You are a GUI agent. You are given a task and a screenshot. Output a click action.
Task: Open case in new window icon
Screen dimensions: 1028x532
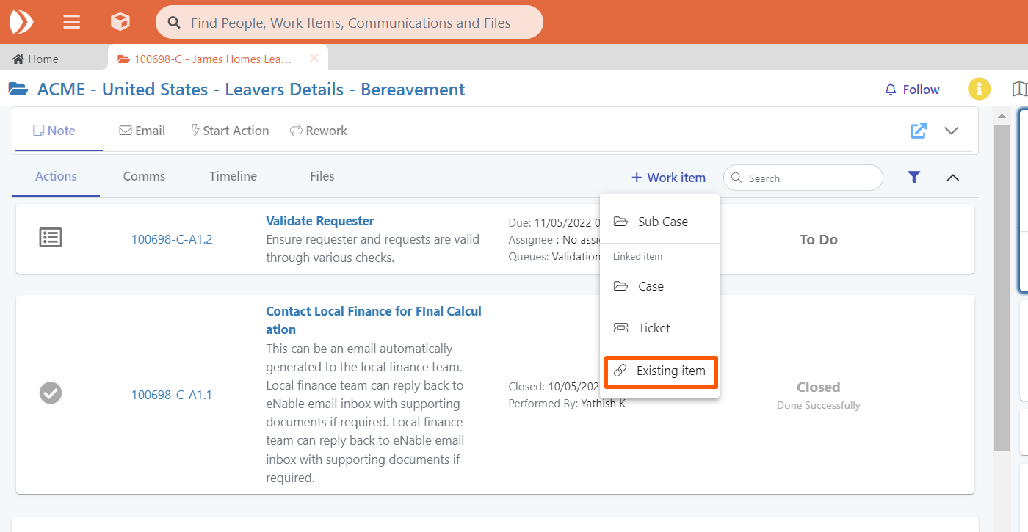[919, 131]
